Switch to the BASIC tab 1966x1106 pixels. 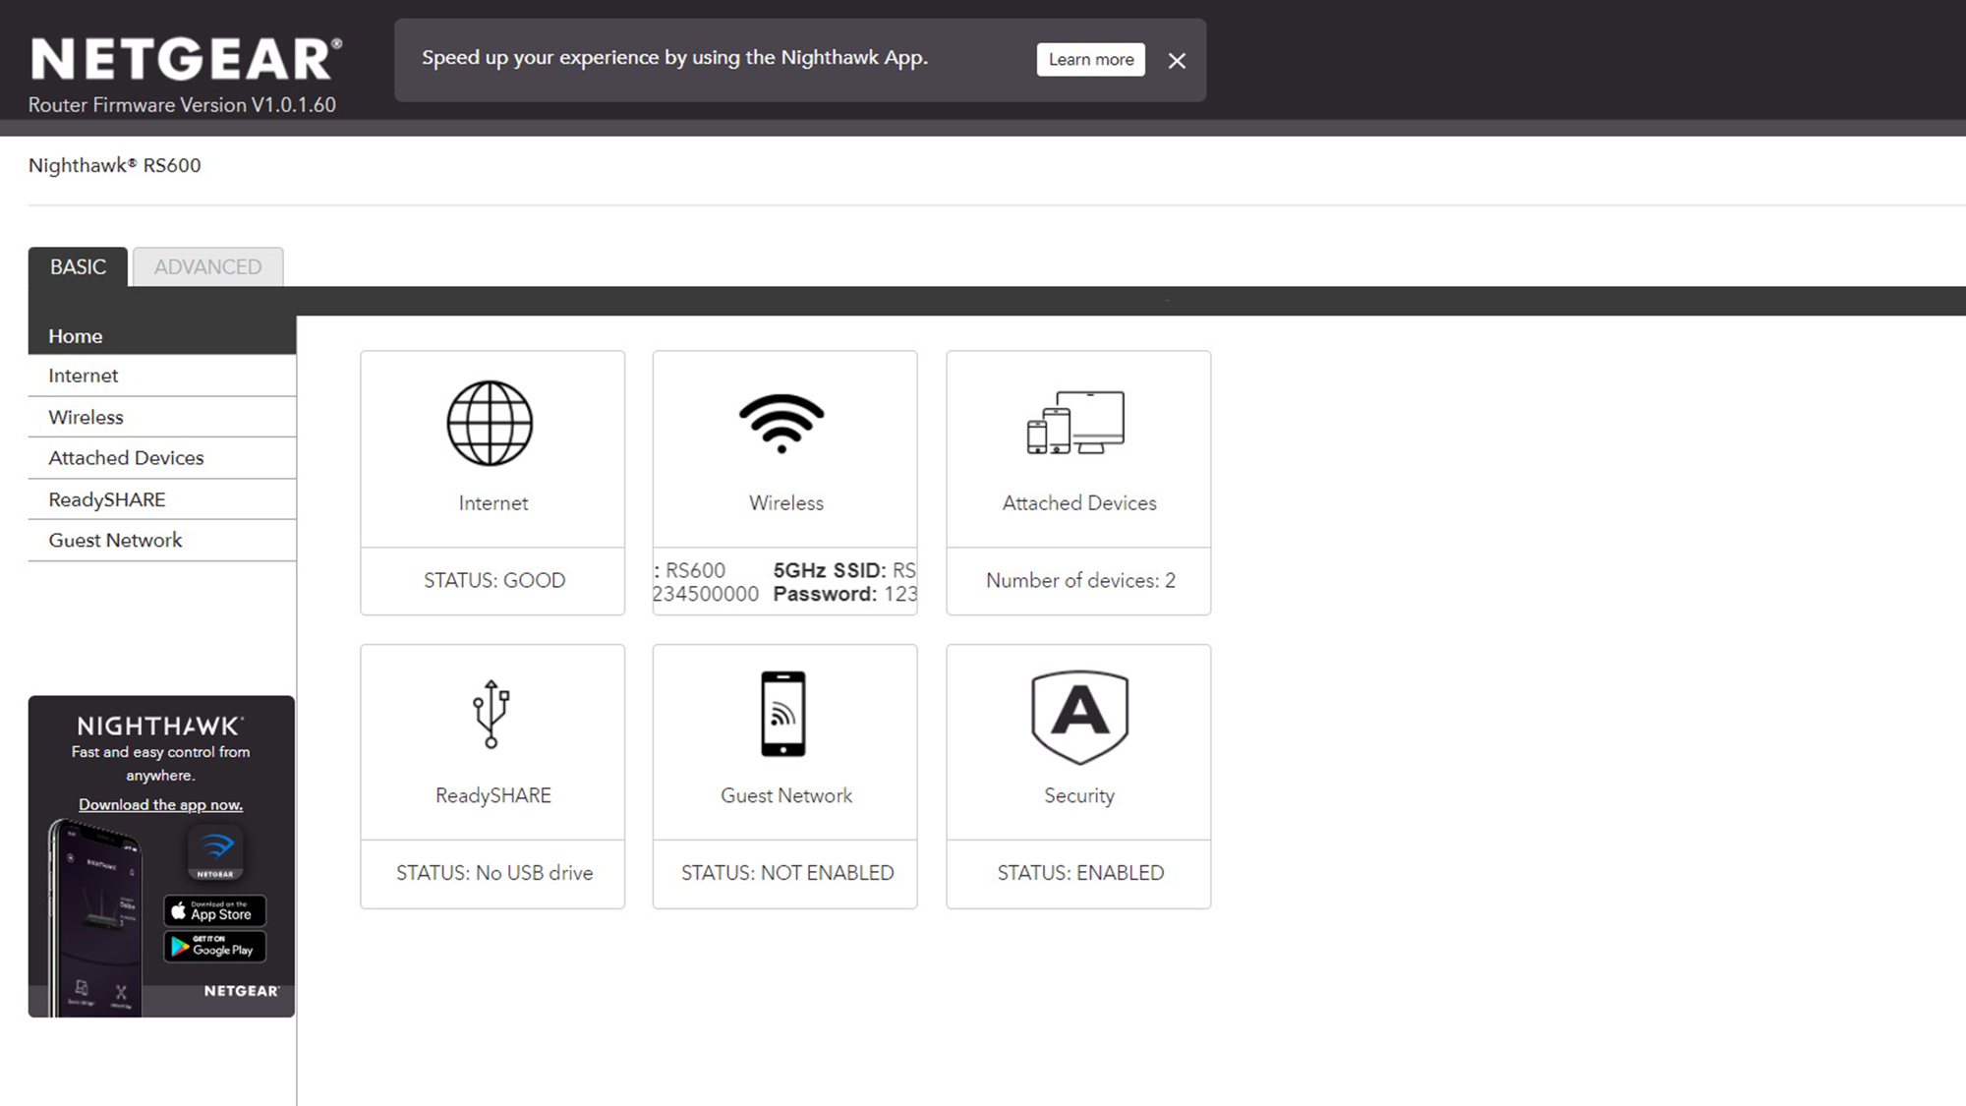point(77,266)
